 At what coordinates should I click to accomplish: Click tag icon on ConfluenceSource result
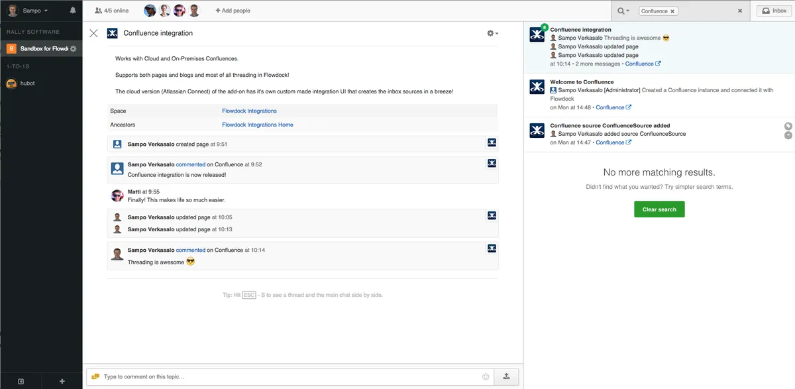coord(788,126)
